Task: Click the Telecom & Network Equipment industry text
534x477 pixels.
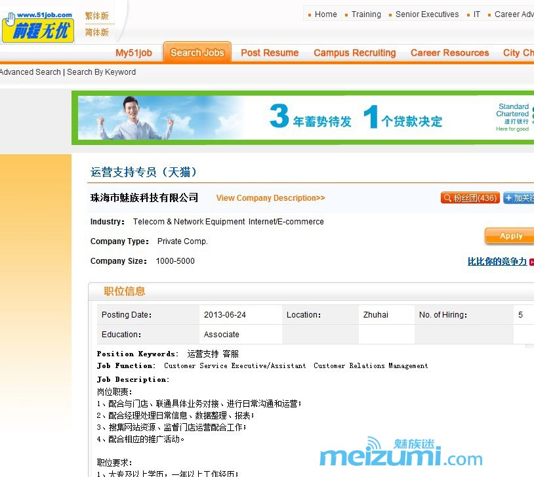Action: (x=189, y=222)
